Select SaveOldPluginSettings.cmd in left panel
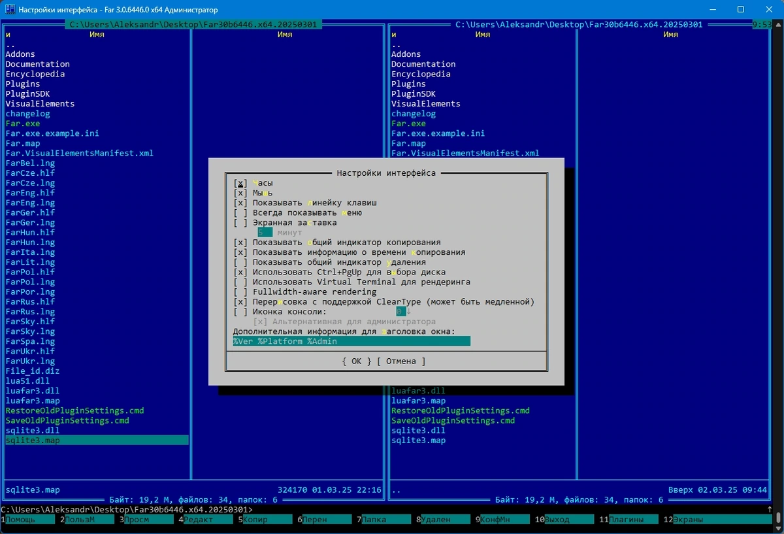 [67, 420]
